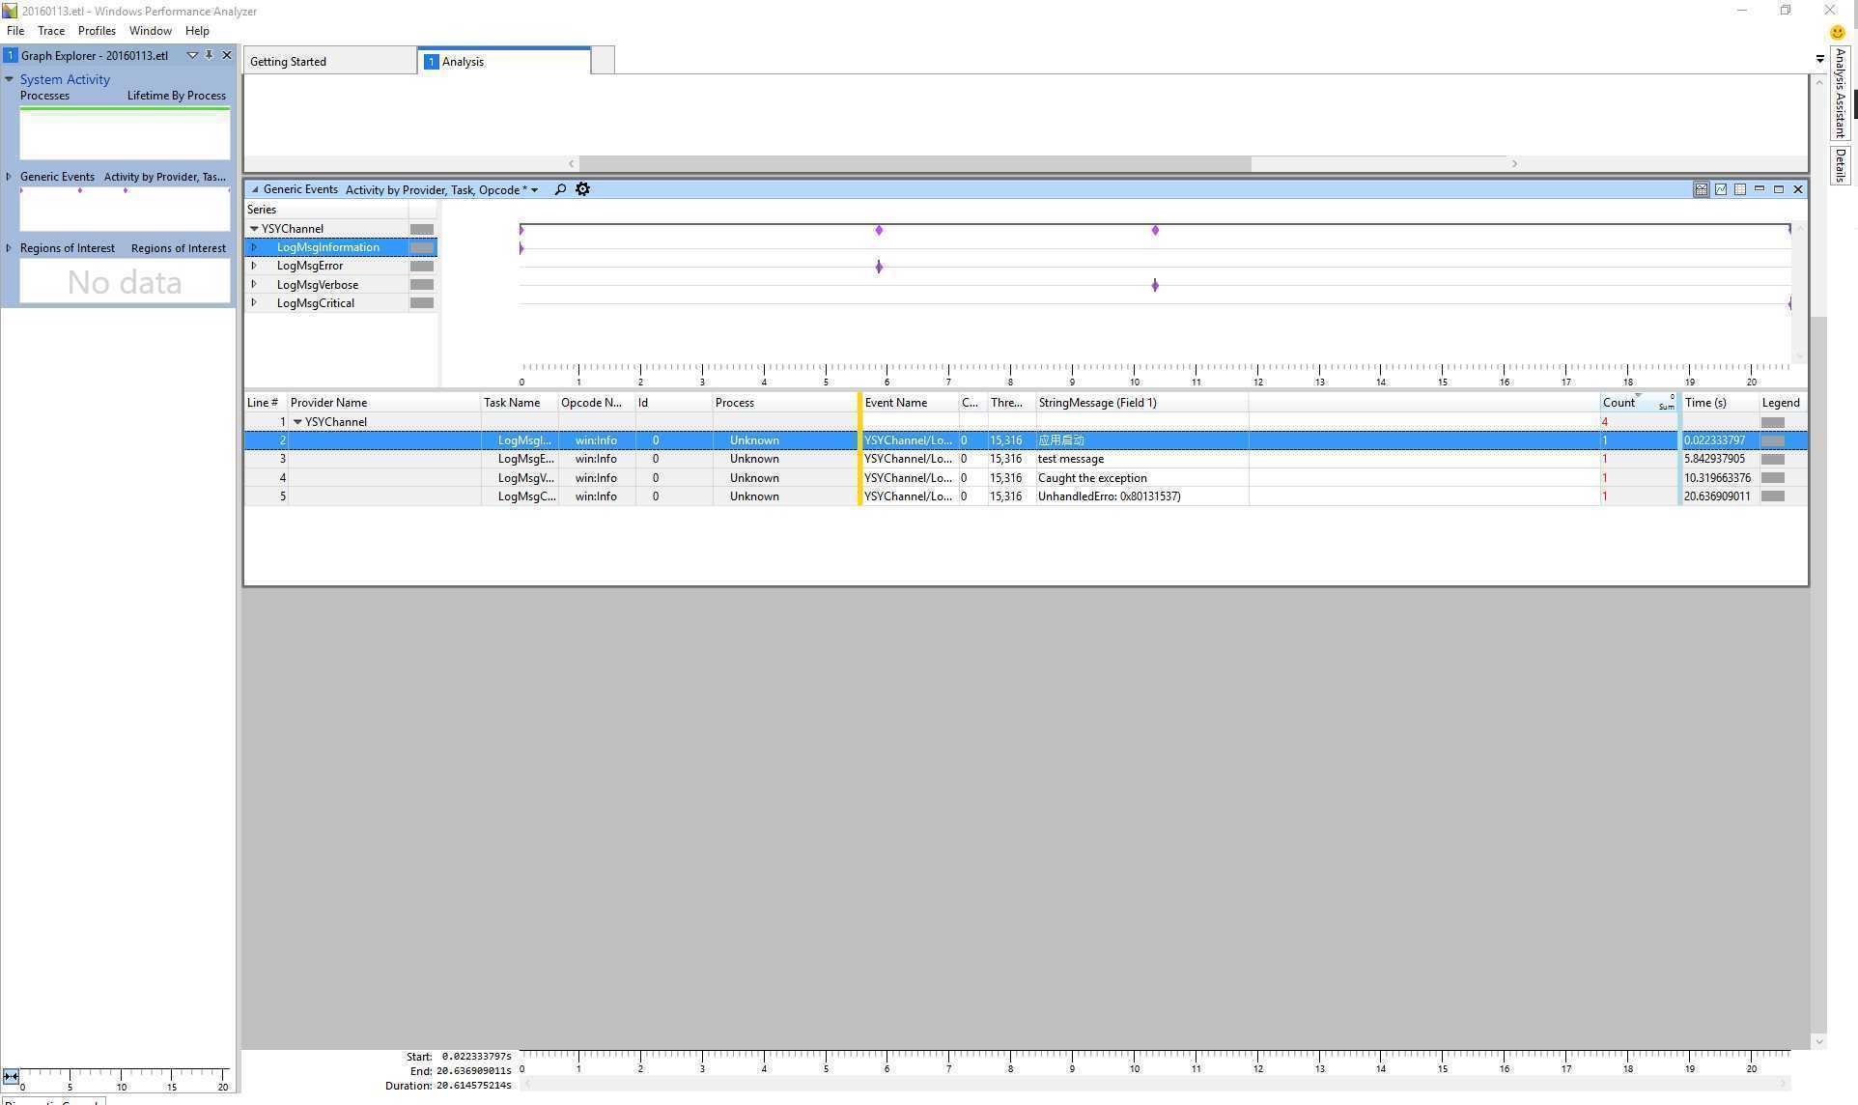
Task: Open the Window menu
Action: click(x=150, y=31)
